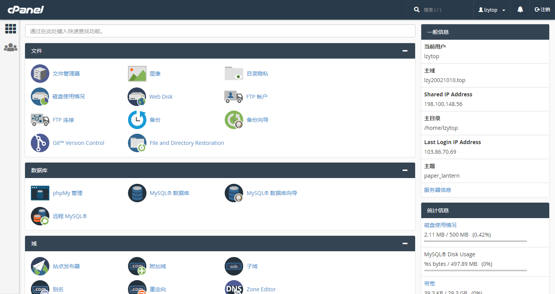Open the 磁盘使用情况 statistics link
The image size is (555, 294).
pos(441,225)
